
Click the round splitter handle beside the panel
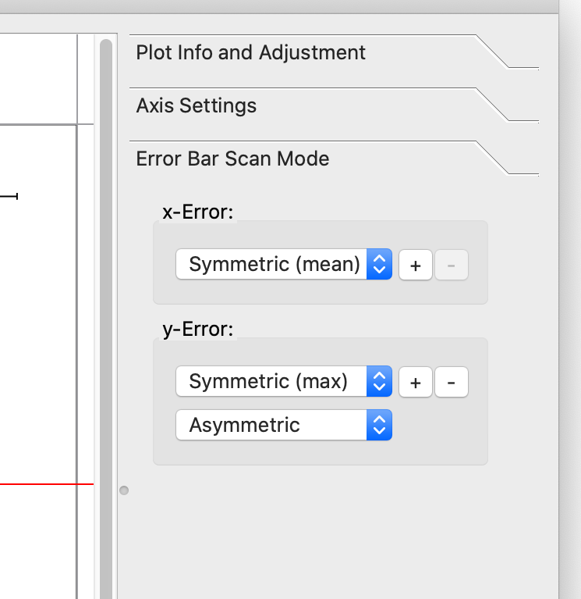coord(123,490)
